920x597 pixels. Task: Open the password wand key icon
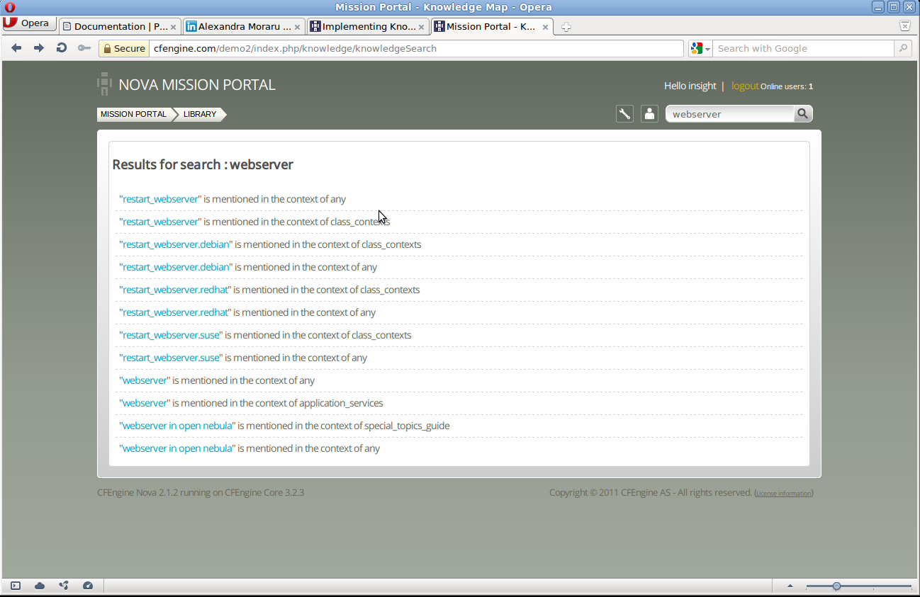point(84,48)
